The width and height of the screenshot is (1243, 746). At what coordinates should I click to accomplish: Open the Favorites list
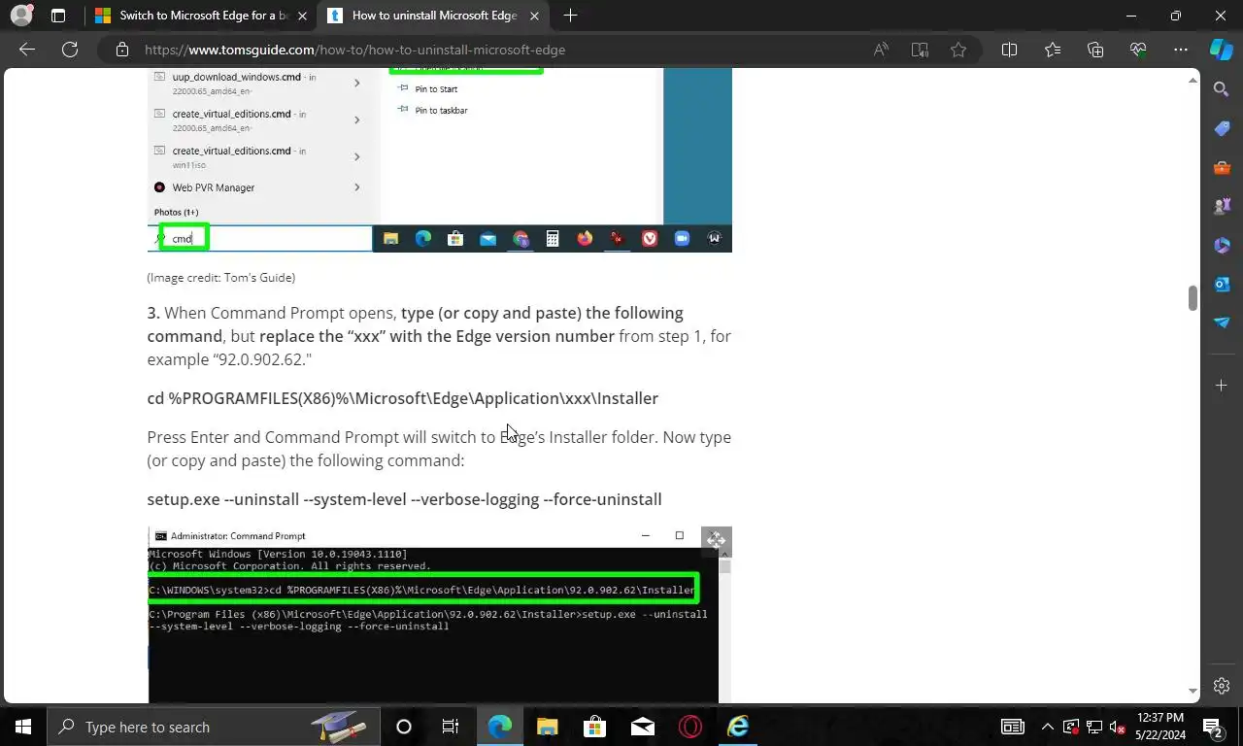tap(1053, 50)
